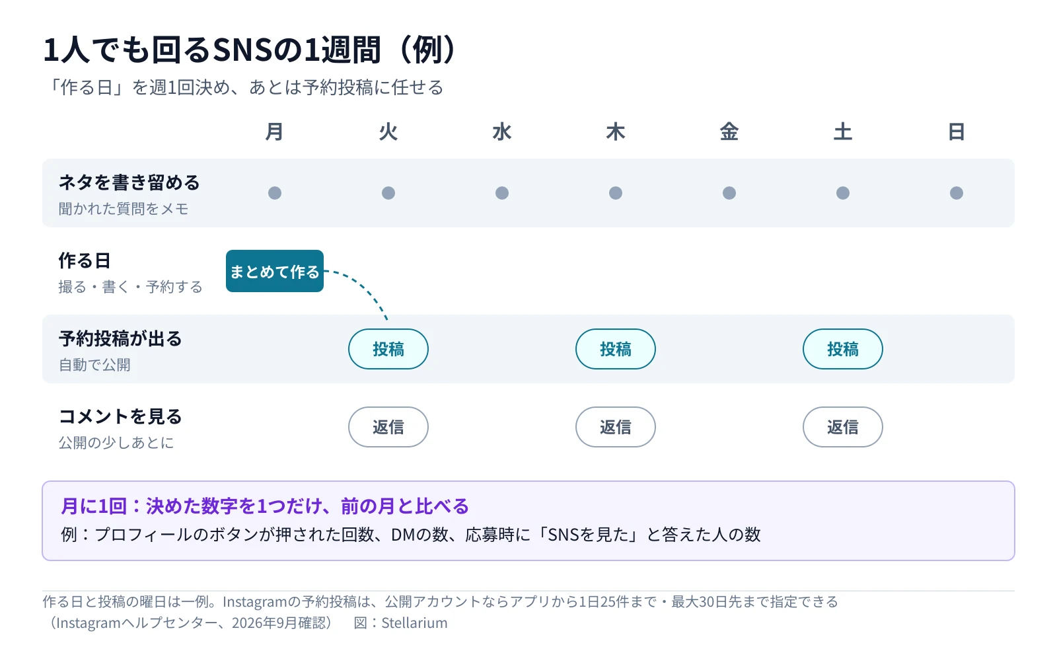1057x653 pixels.
Task: Click the row label ネタを書き留める
Action: [x=129, y=182]
